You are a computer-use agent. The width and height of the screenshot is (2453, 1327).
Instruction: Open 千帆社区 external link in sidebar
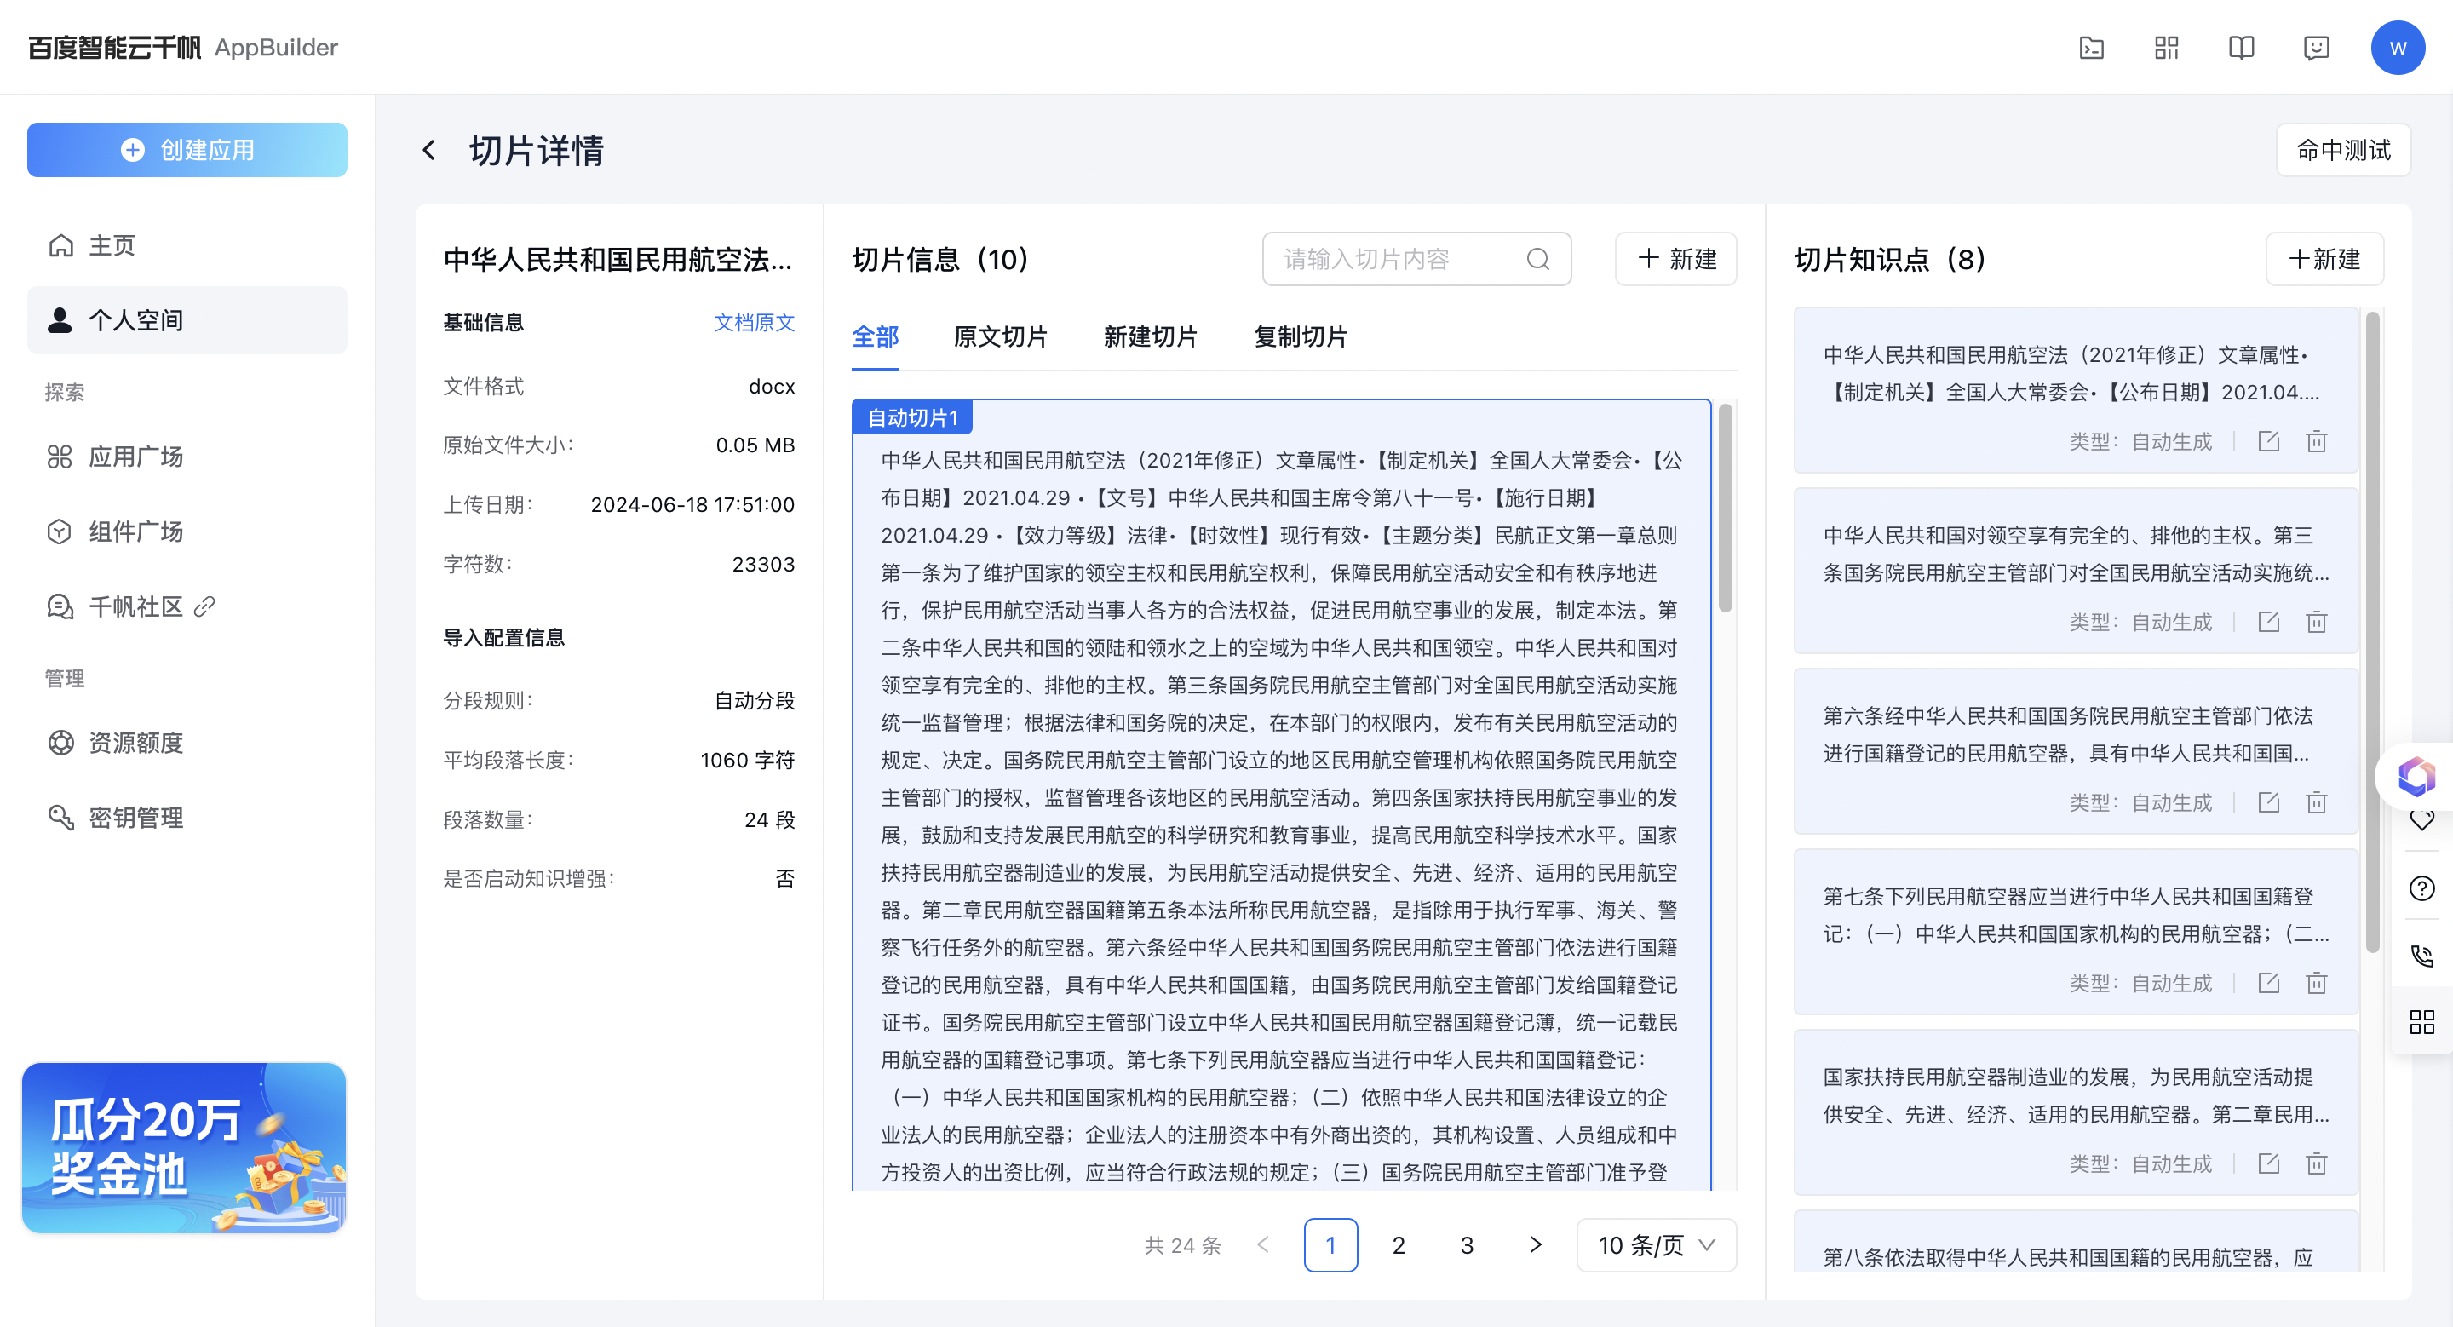click(x=187, y=607)
